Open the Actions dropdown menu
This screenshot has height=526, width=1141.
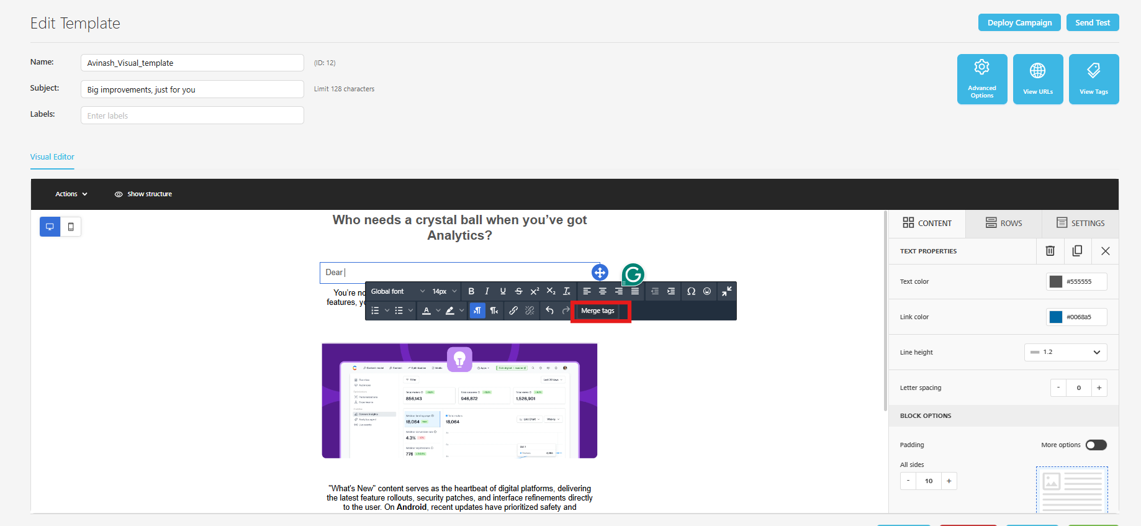[x=71, y=194]
